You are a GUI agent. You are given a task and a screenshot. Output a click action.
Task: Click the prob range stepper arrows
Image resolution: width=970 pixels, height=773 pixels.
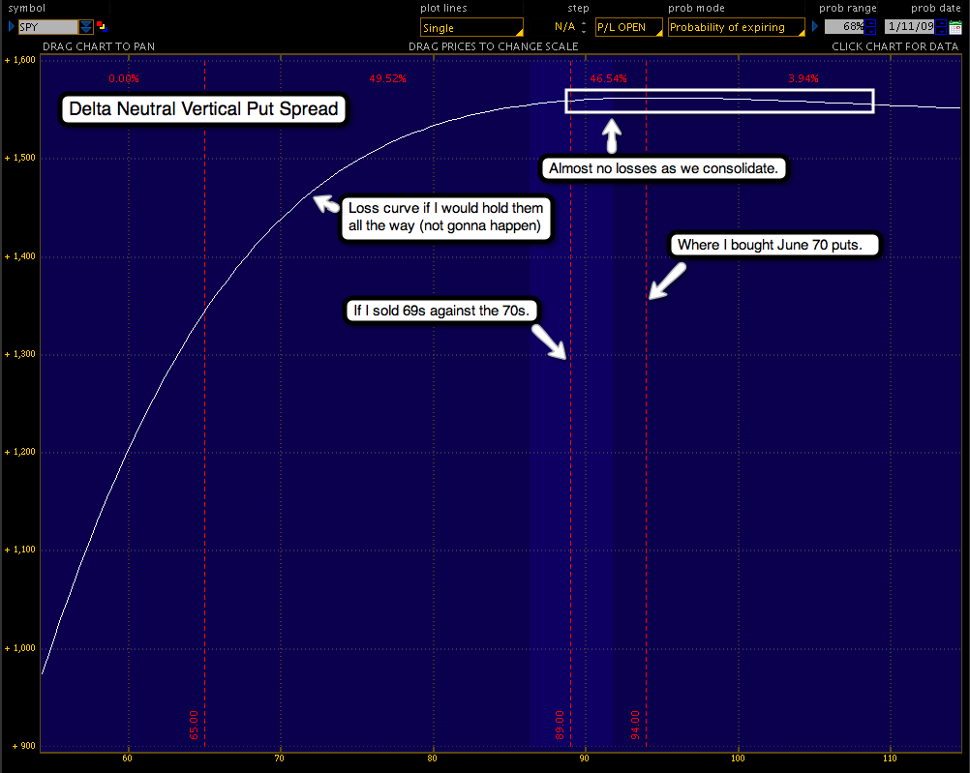(870, 27)
